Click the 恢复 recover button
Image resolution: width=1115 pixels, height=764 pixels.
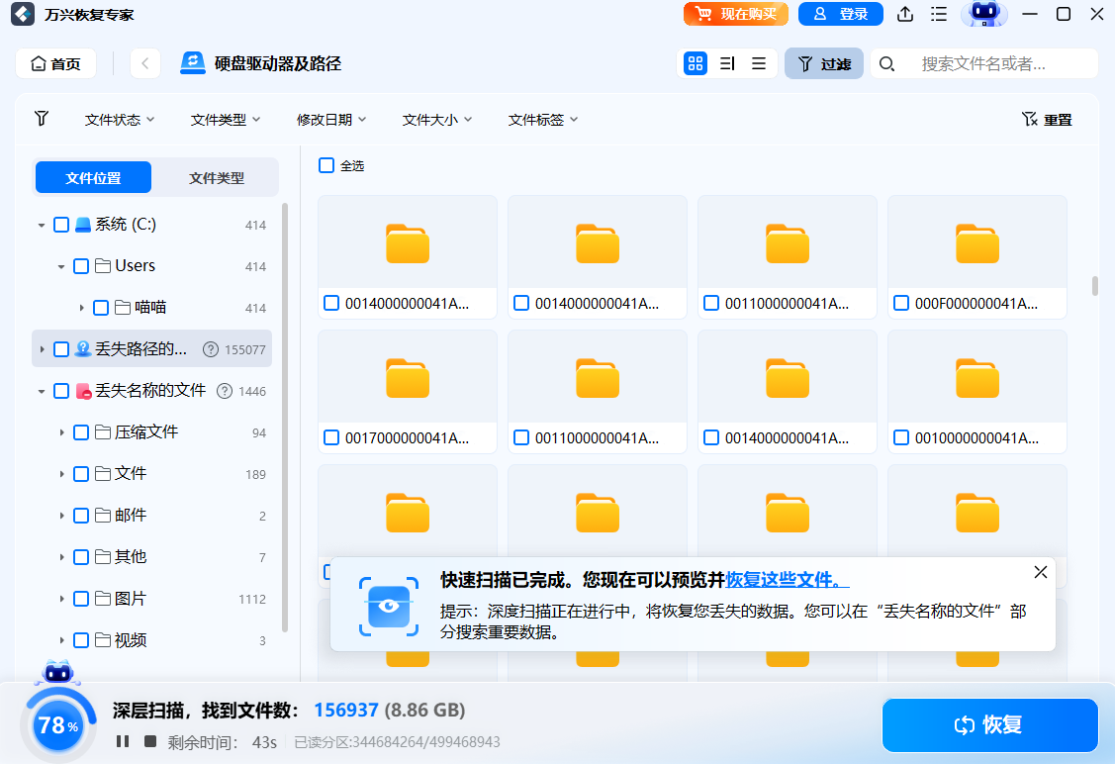[989, 724]
